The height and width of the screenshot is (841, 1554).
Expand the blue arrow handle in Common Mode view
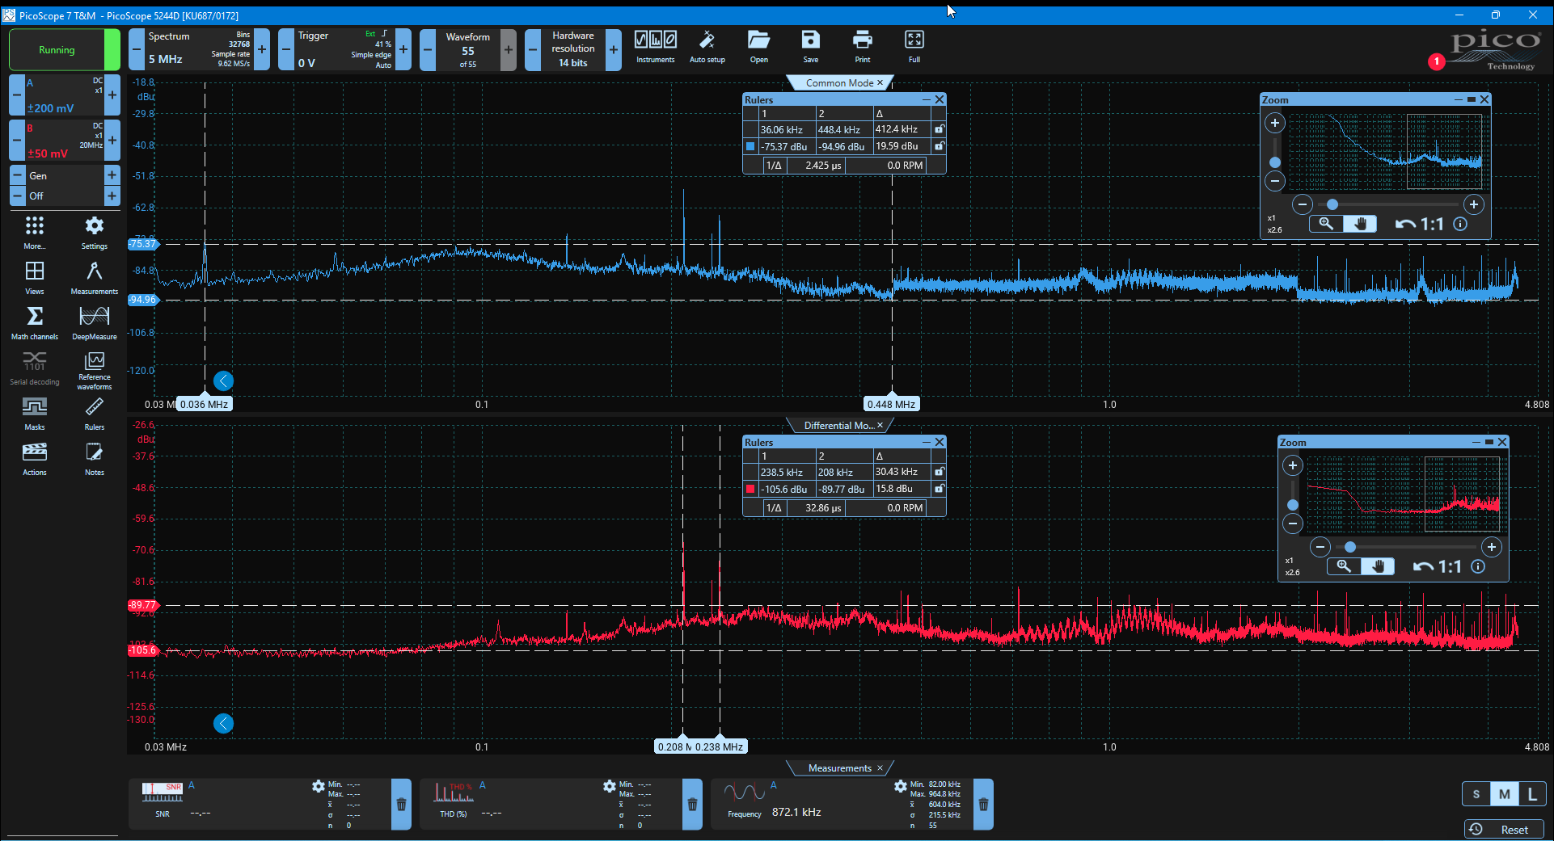click(x=223, y=381)
